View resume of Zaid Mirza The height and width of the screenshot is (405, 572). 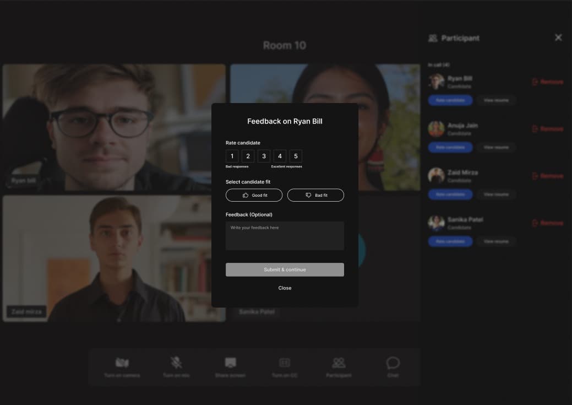(x=495, y=194)
